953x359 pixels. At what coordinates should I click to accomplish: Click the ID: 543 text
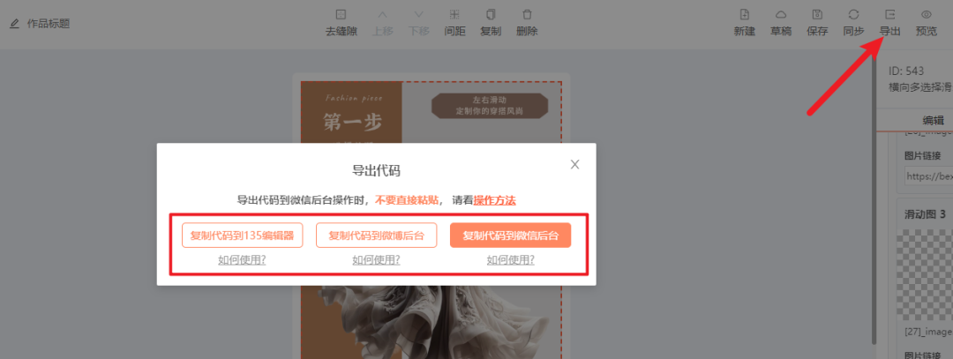[x=906, y=71]
